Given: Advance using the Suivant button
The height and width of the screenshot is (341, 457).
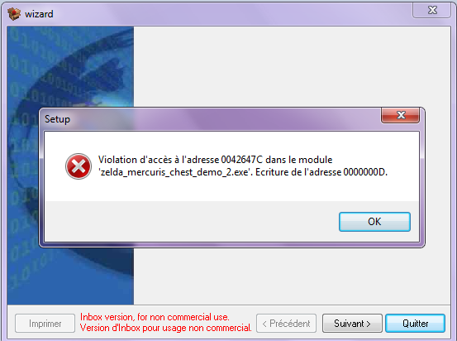Looking at the screenshot, I should point(352,323).
